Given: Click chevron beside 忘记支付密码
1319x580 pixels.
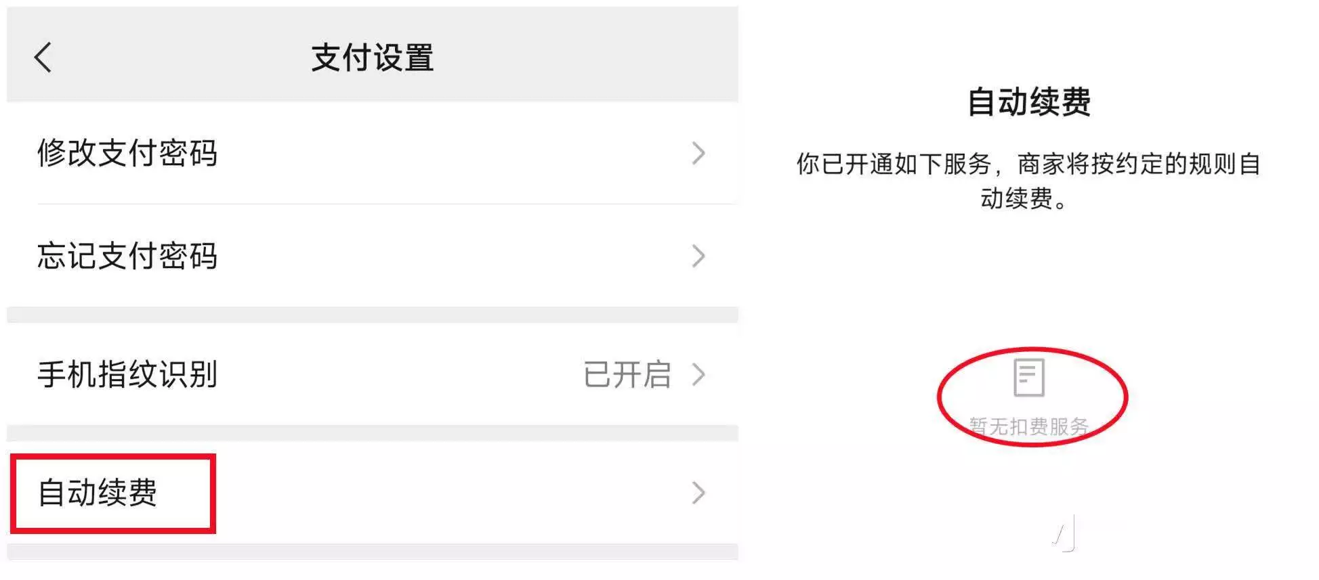Looking at the screenshot, I should coord(698,256).
